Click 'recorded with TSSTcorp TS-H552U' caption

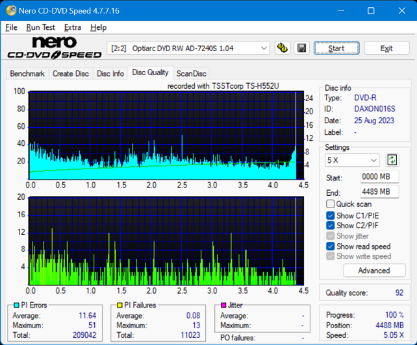(x=223, y=86)
